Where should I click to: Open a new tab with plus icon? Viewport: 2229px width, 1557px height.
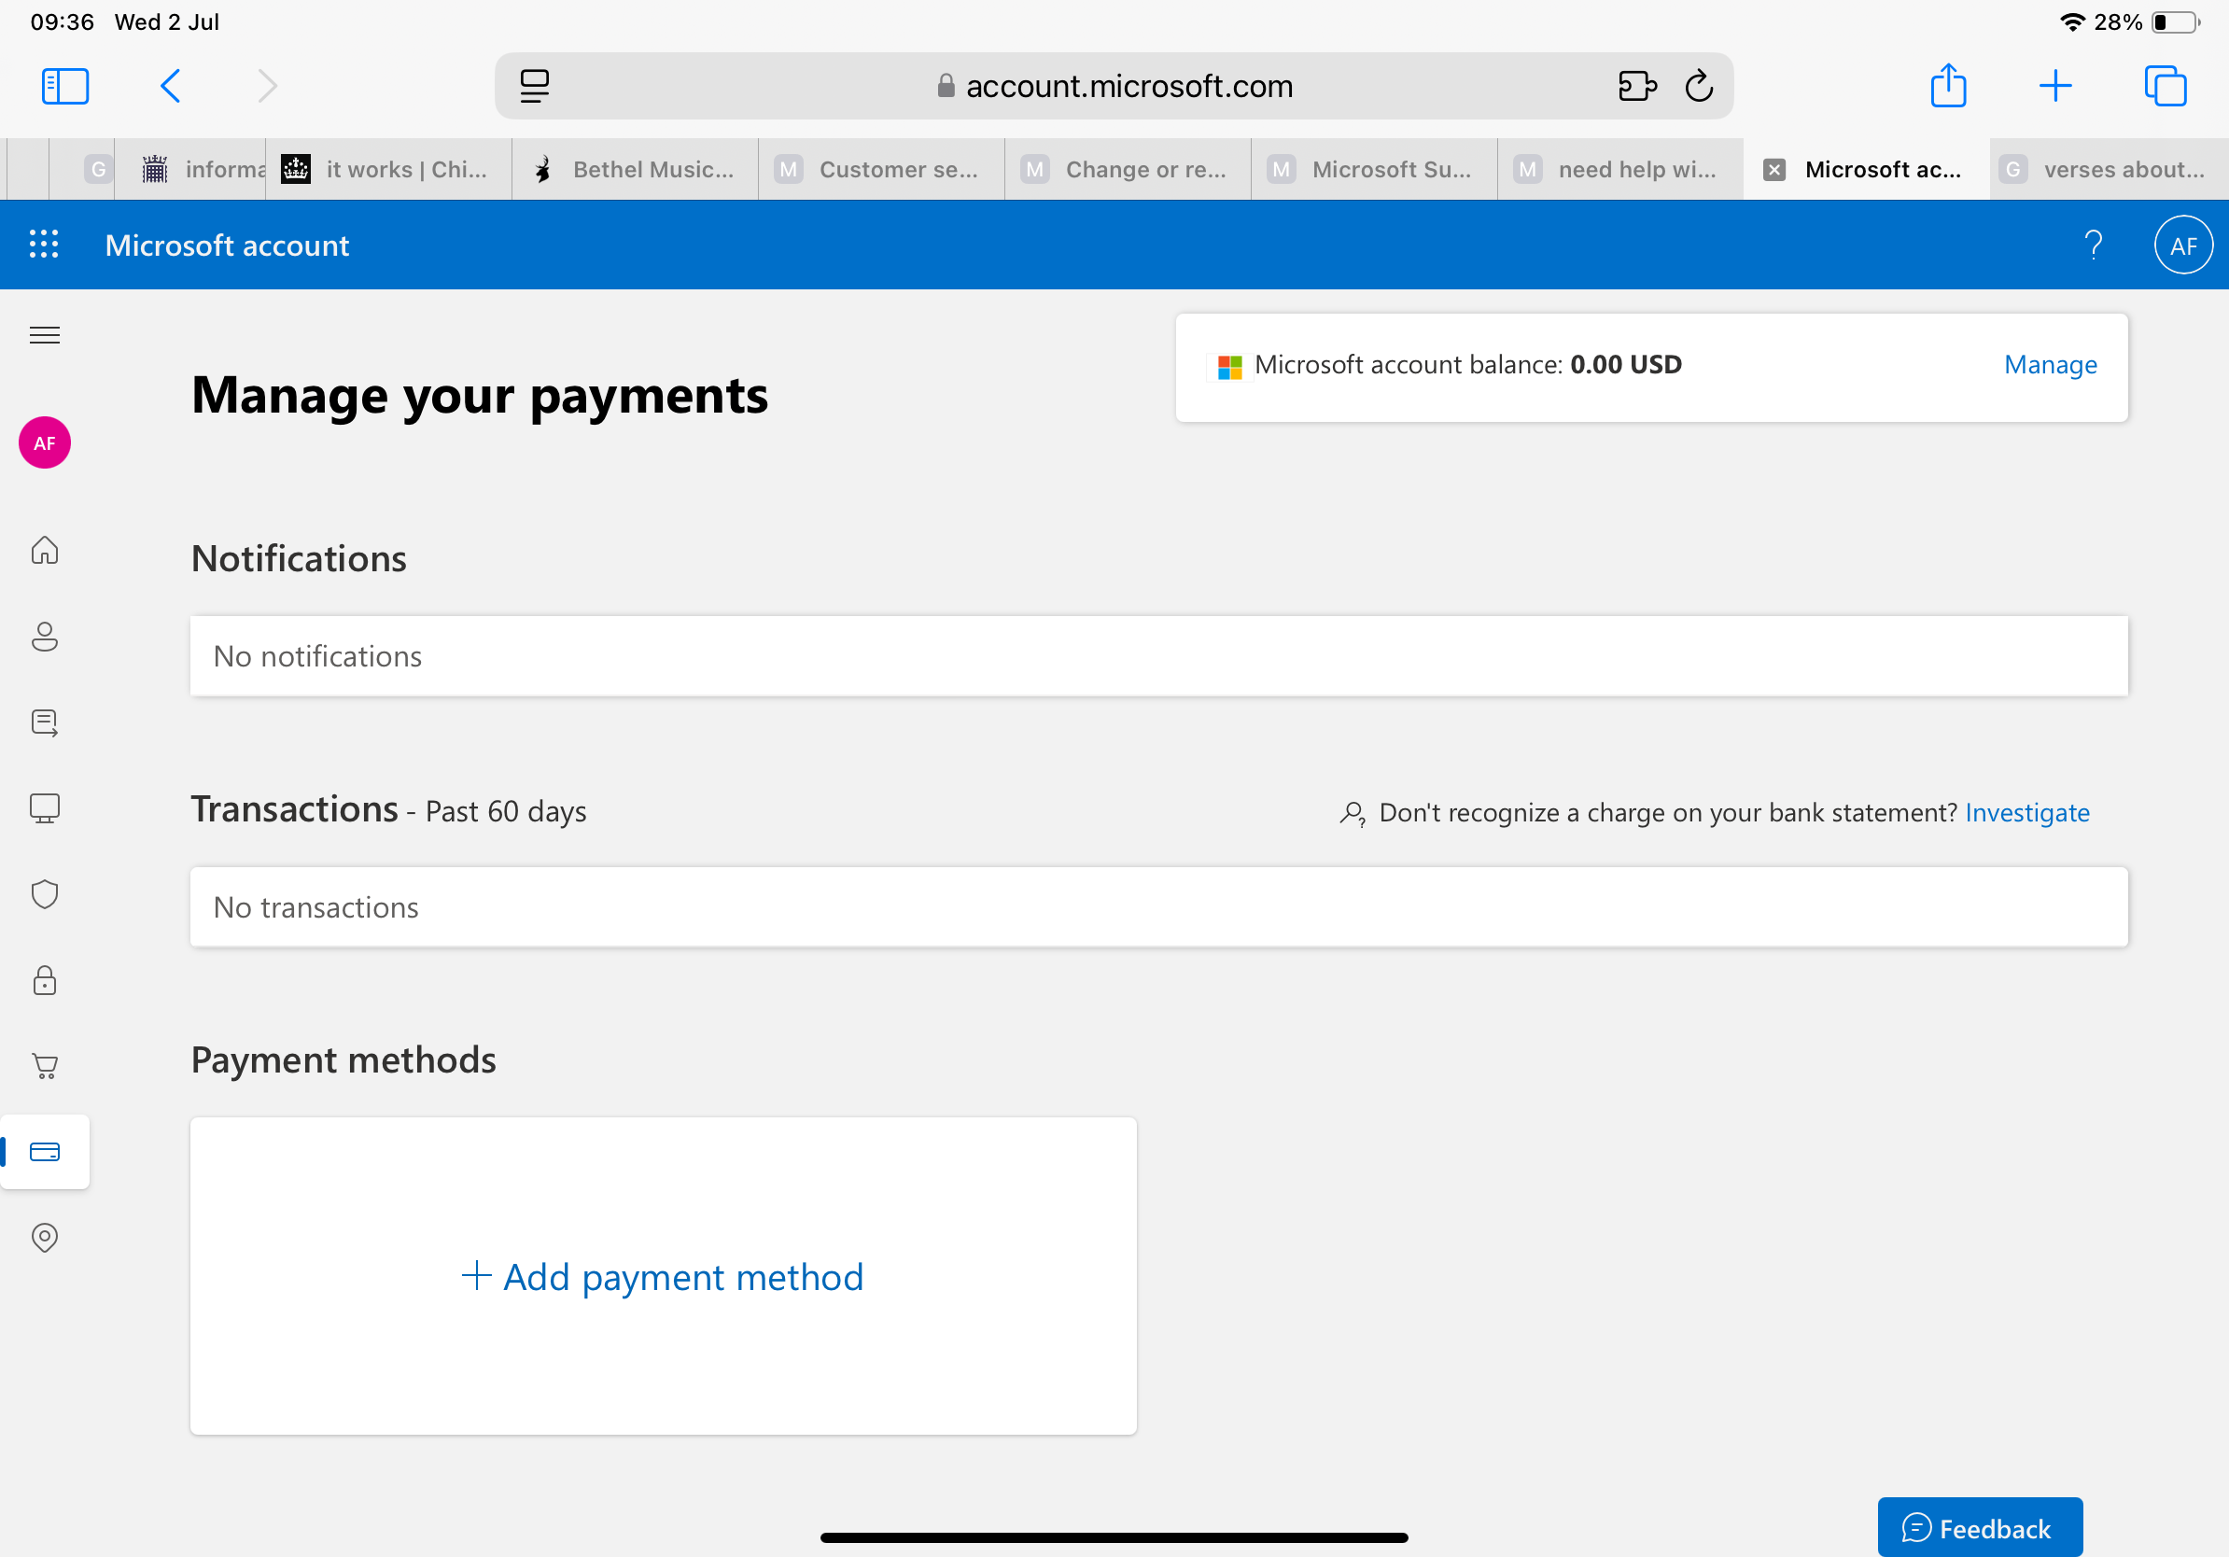pyautogui.click(x=2055, y=87)
